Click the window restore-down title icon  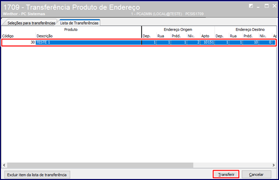pos(251,6)
